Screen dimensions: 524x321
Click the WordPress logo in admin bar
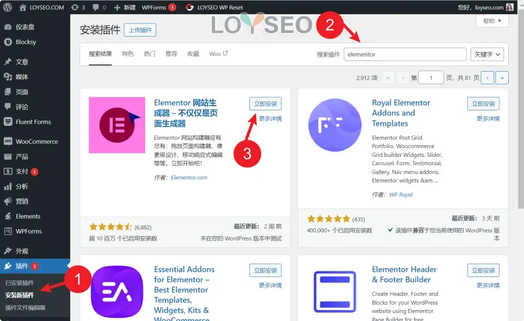[7, 7]
